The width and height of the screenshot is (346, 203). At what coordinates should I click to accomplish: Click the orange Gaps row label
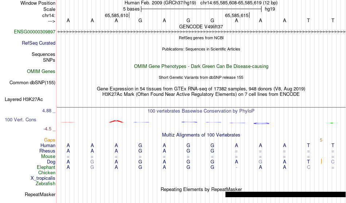point(50,140)
